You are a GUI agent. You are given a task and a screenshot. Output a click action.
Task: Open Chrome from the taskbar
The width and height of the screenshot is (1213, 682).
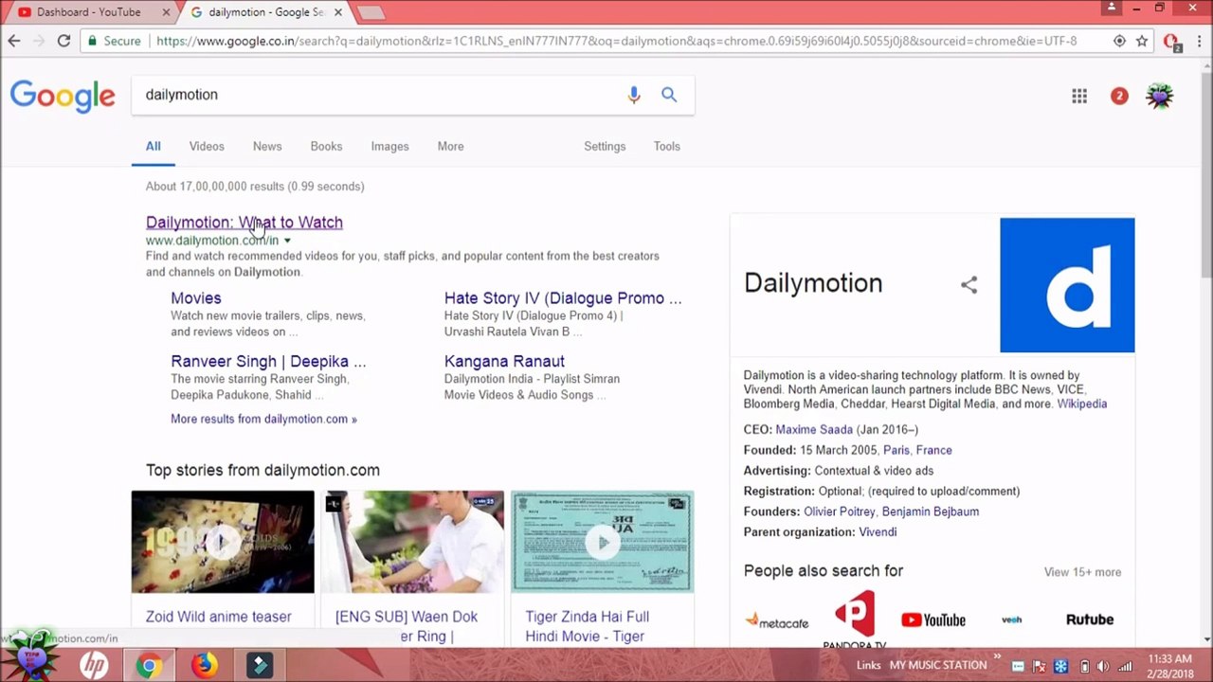148,665
